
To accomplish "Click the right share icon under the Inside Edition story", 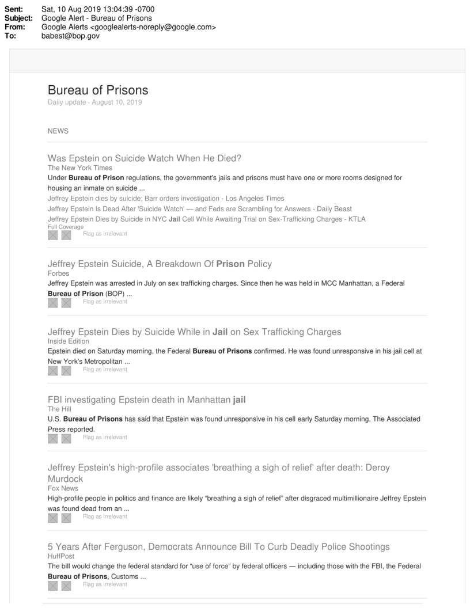I will (x=66, y=370).
